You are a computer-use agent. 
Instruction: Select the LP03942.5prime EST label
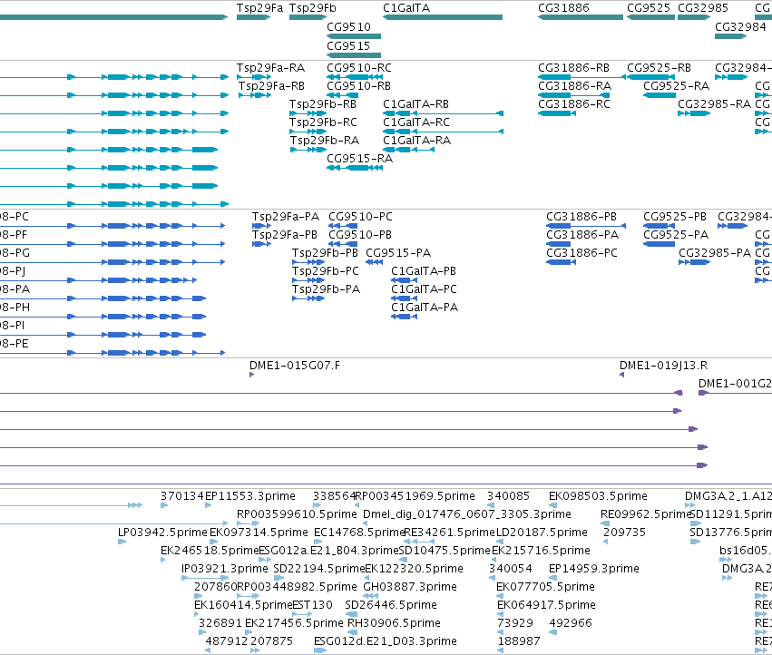[x=163, y=533]
